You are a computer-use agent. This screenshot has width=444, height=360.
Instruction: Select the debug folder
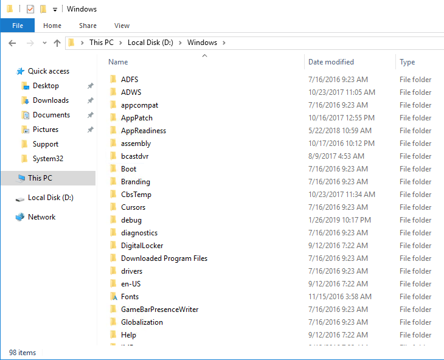pos(131,220)
